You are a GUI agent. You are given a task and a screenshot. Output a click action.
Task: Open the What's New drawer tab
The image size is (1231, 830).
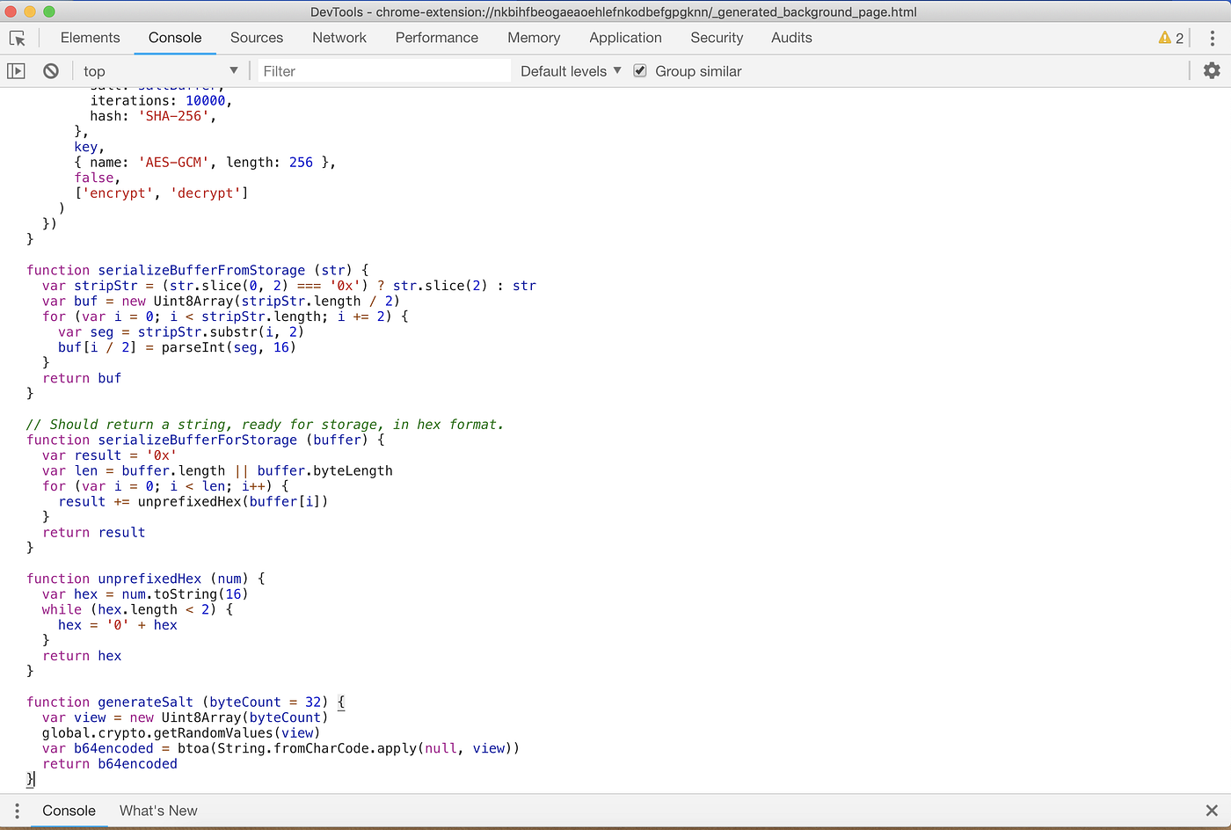coord(158,811)
